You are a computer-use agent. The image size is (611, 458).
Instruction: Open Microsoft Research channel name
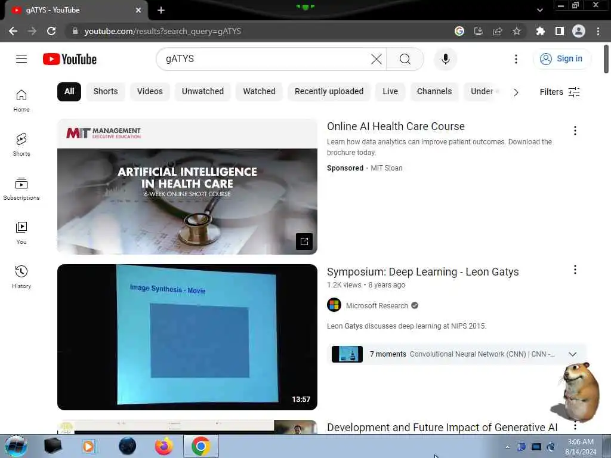377,306
